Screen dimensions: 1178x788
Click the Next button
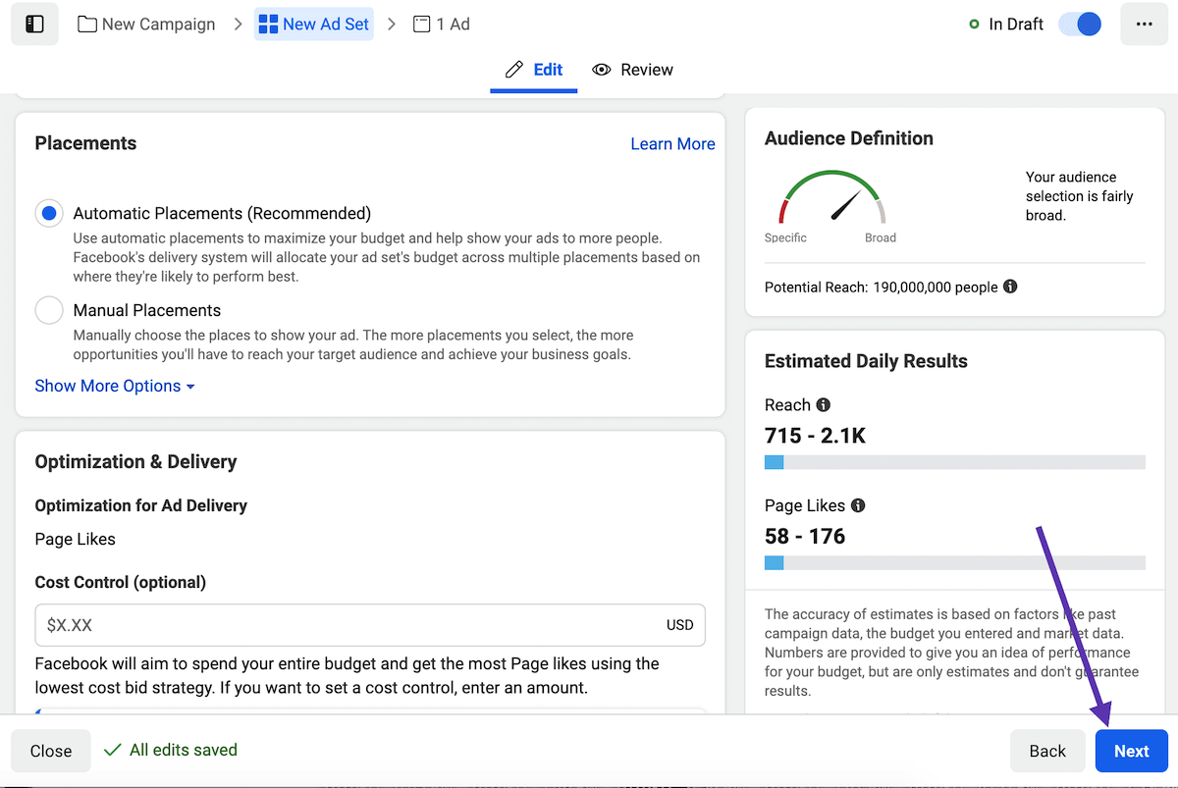(1131, 751)
